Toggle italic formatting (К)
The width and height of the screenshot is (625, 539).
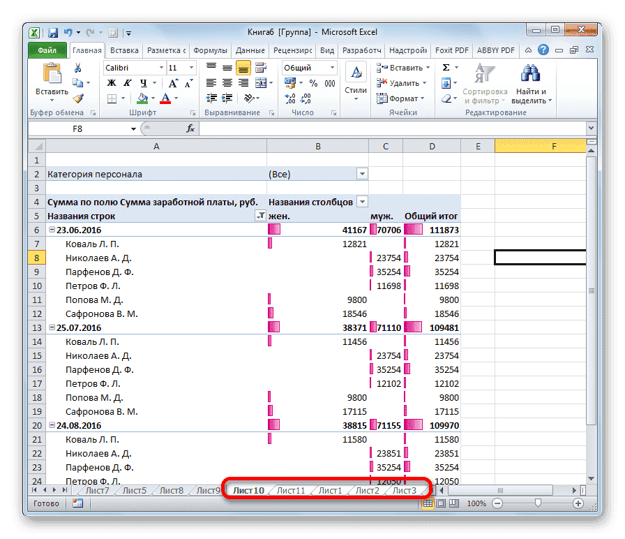click(127, 82)
